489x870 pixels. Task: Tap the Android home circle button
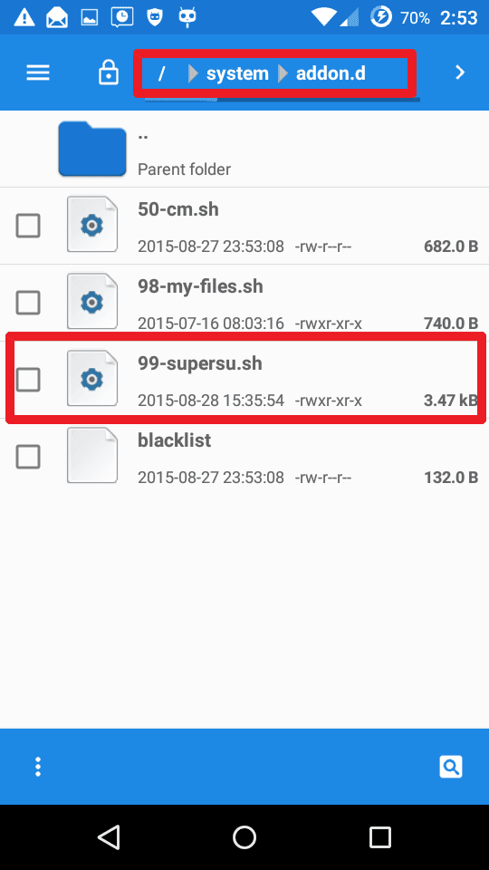(244, 836)
